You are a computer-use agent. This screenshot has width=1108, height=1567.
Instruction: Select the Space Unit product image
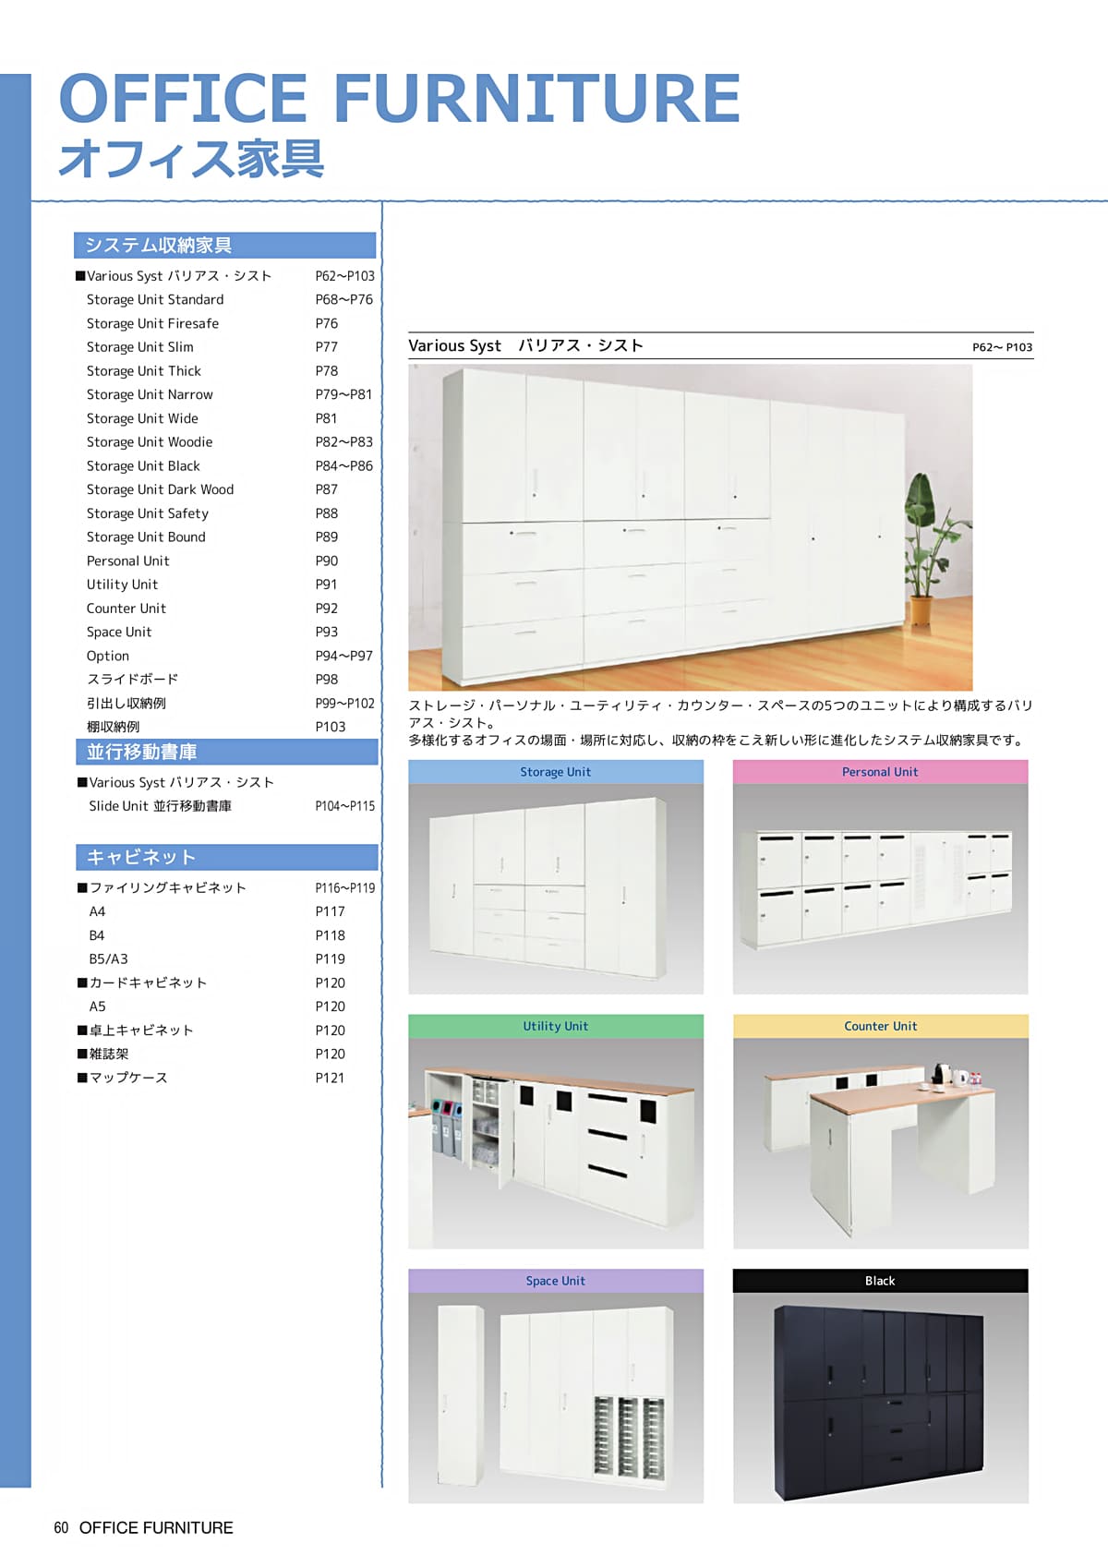(555, 1397)
